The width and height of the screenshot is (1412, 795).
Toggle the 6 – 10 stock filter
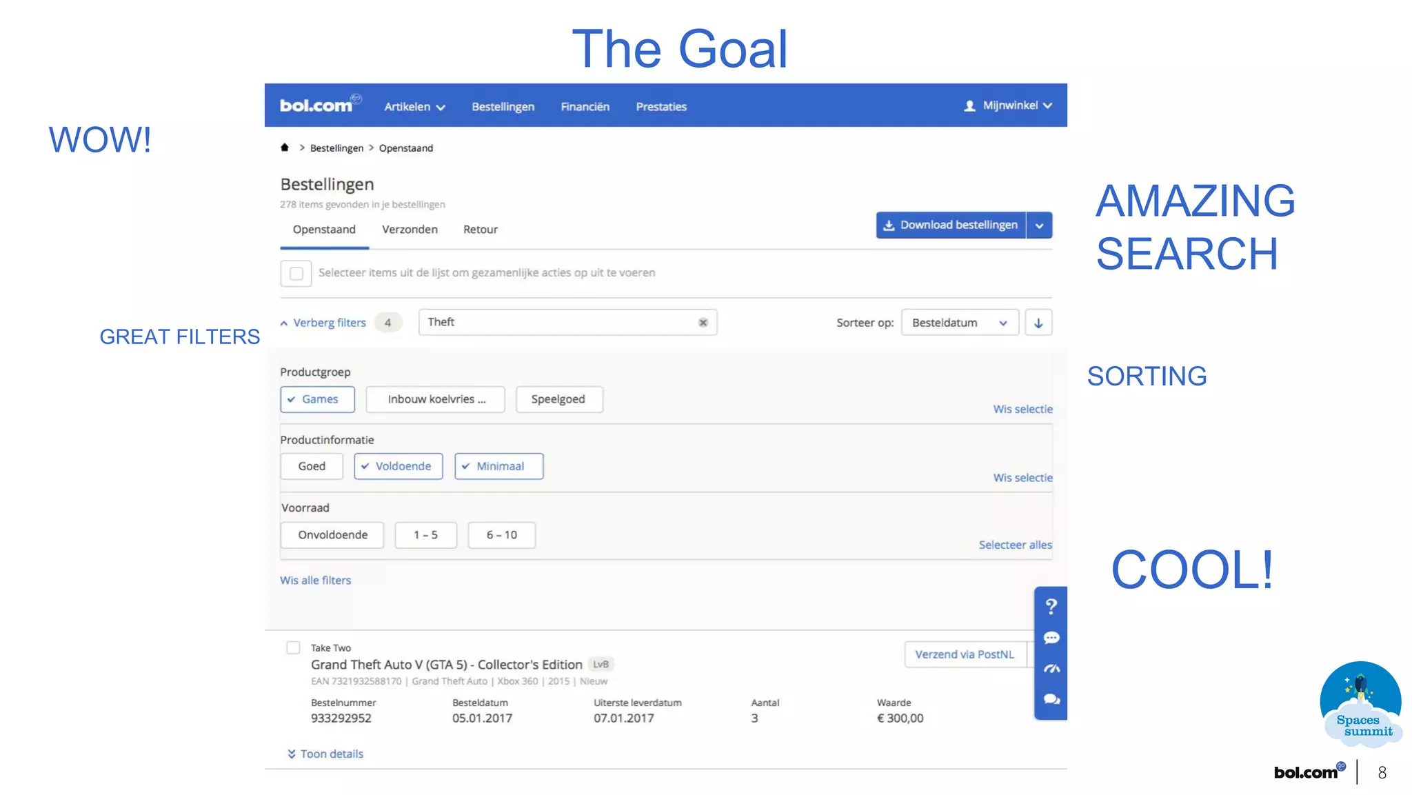(501, 535)
